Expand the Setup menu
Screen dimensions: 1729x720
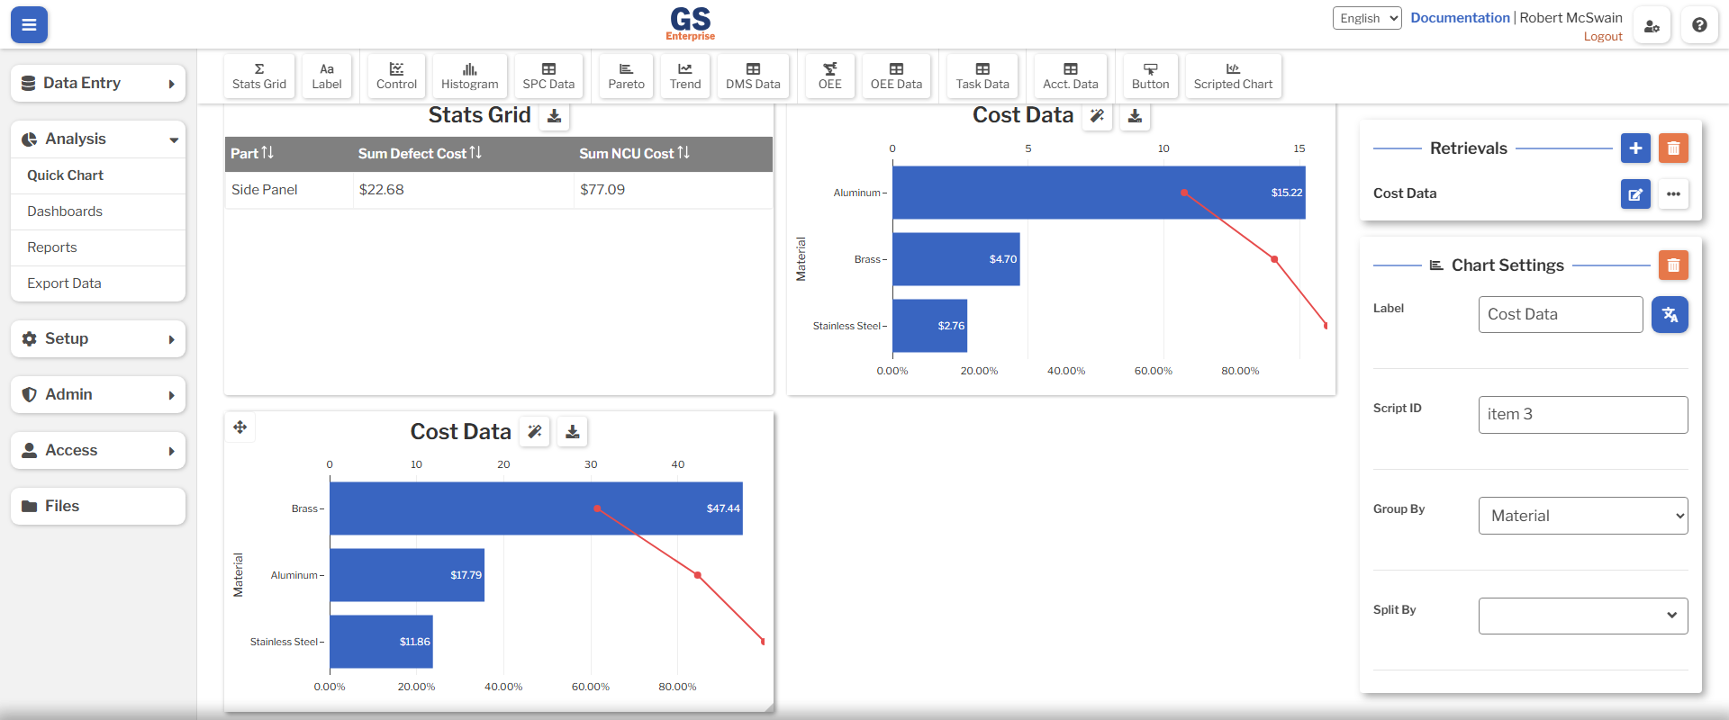98,339
